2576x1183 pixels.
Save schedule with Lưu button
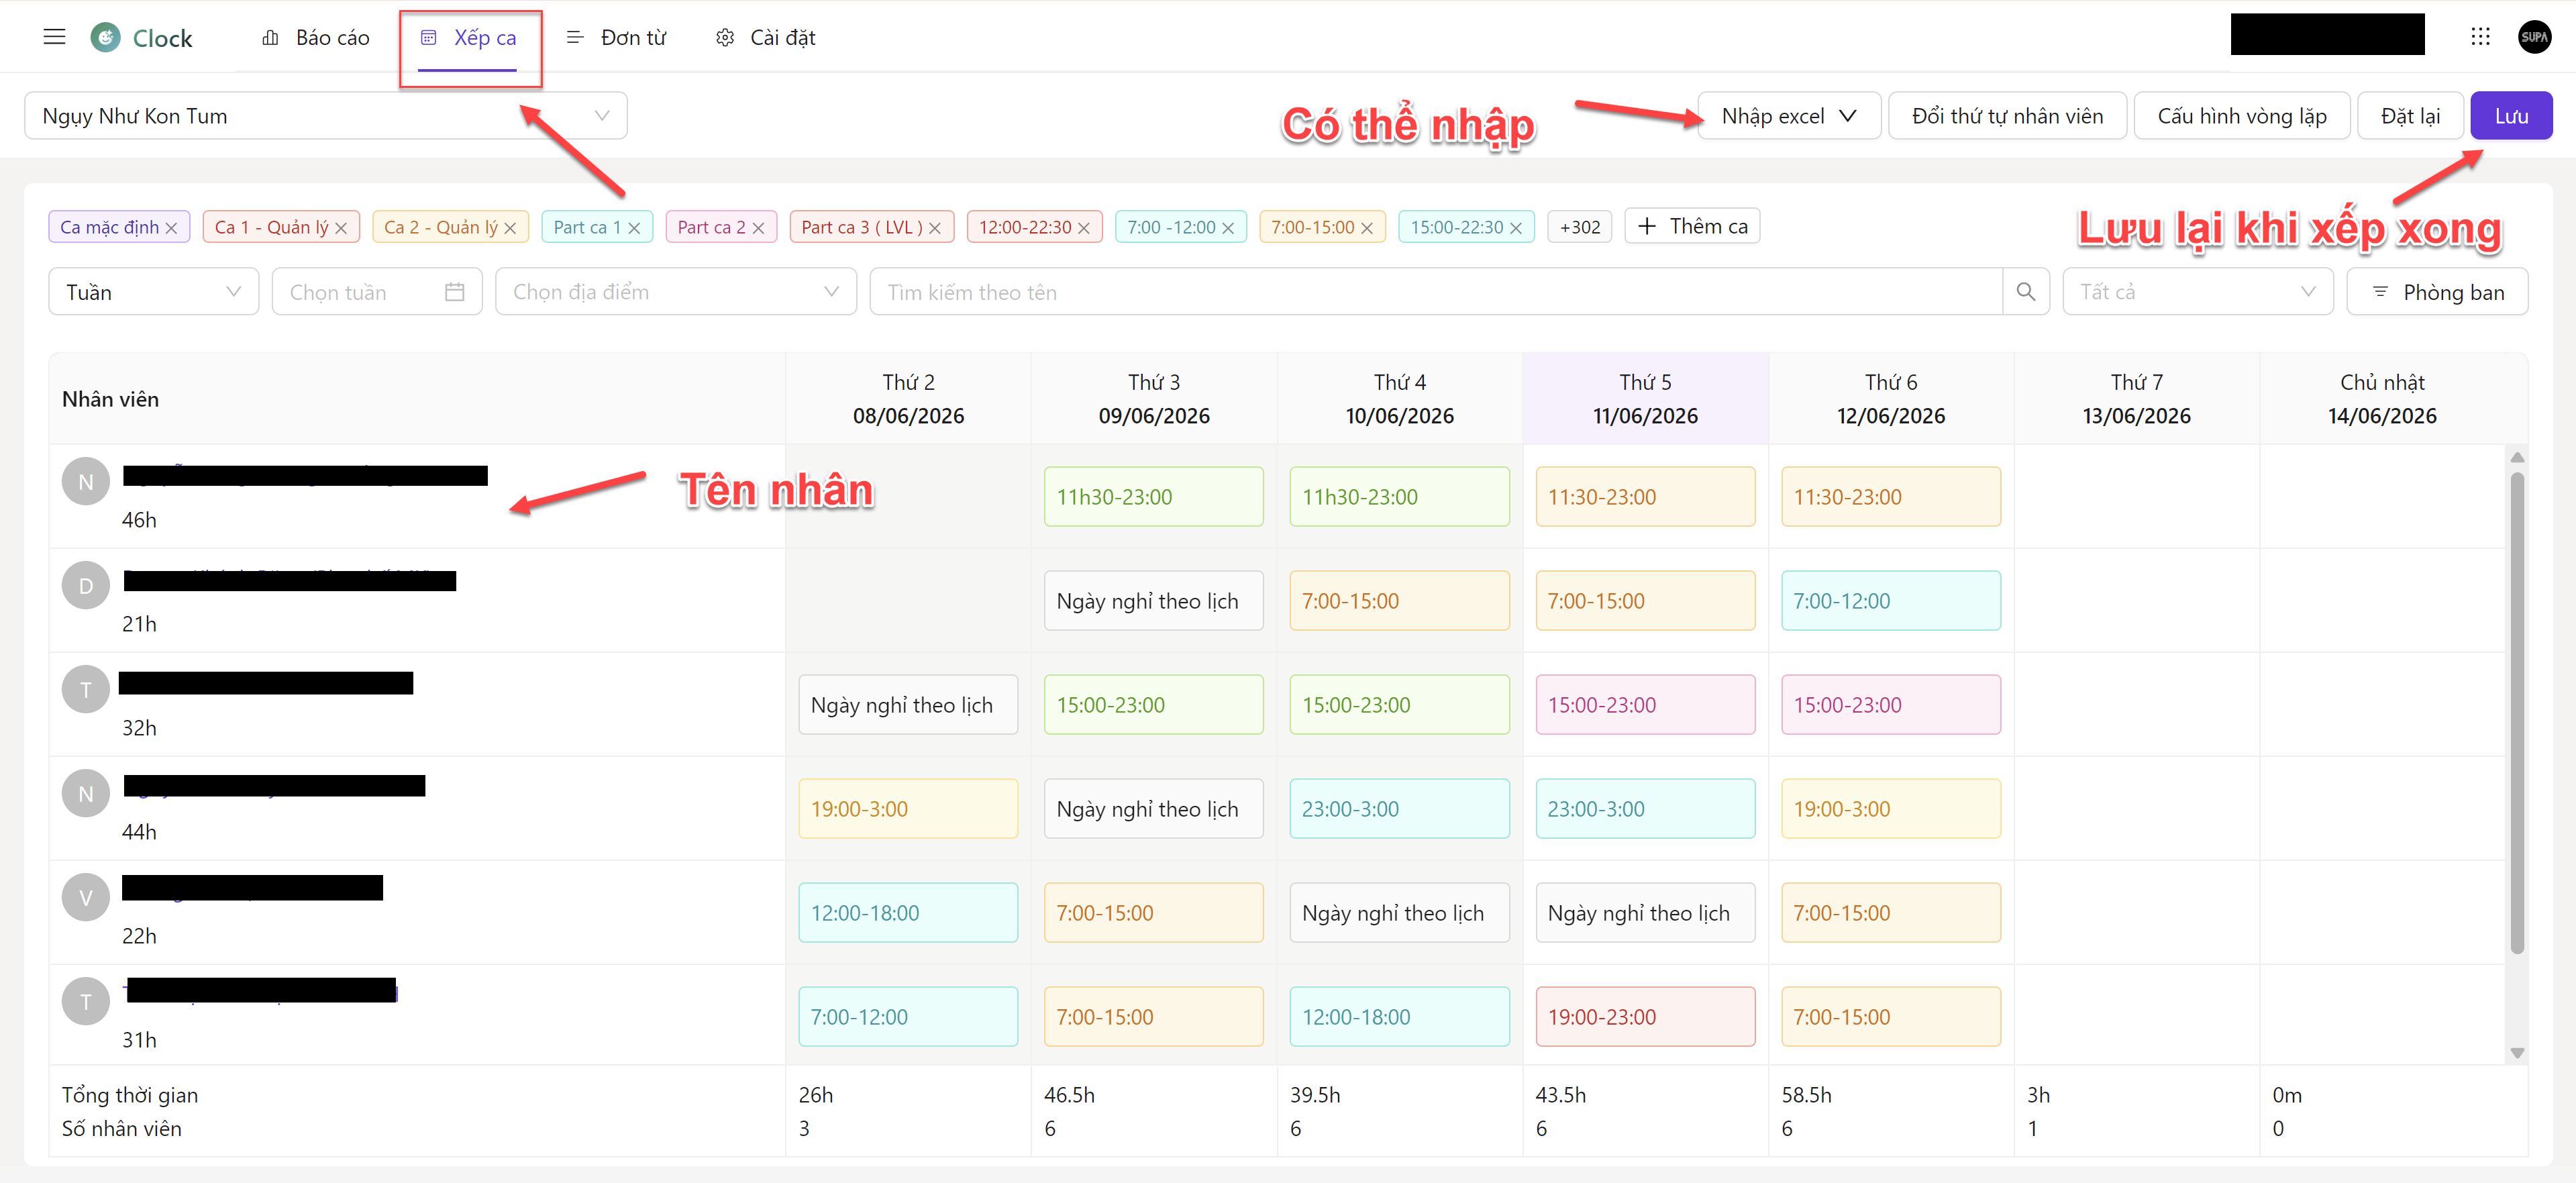click(2511, 116)
